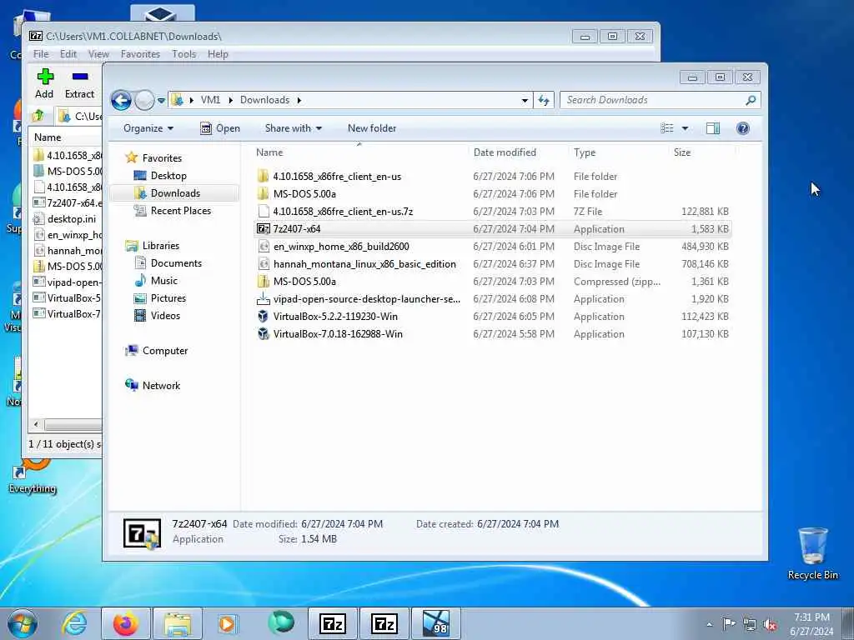Launch Internet Explorer from taskbar
The width and height of the screenshot is (854, 640).
pos(74,623)
